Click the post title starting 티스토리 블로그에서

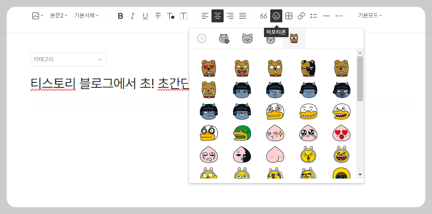110,84
